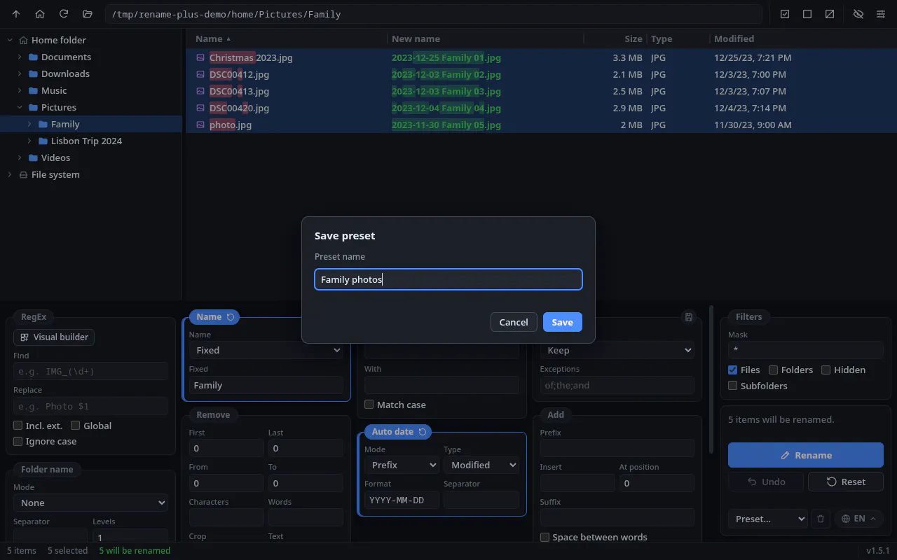897x560 pixels.
Task: Click Save in the Save preset dialog
Action: pyautogui.click(x=562, y=322)
